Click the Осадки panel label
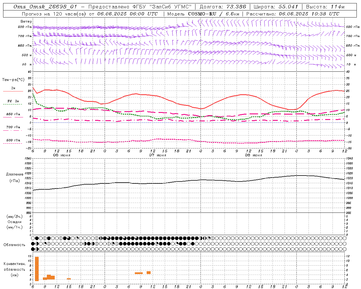Image resolution: width=361 pixels, height=289 pixels. 15,222
